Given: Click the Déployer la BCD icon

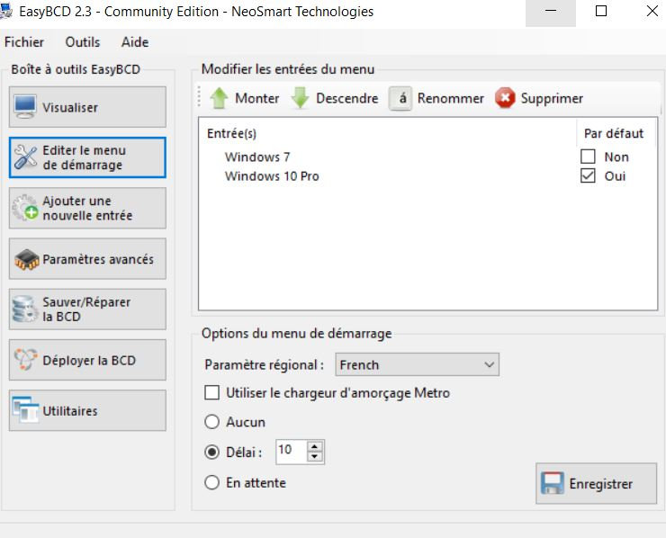Looking at the screenshot, I should point(25,359).
